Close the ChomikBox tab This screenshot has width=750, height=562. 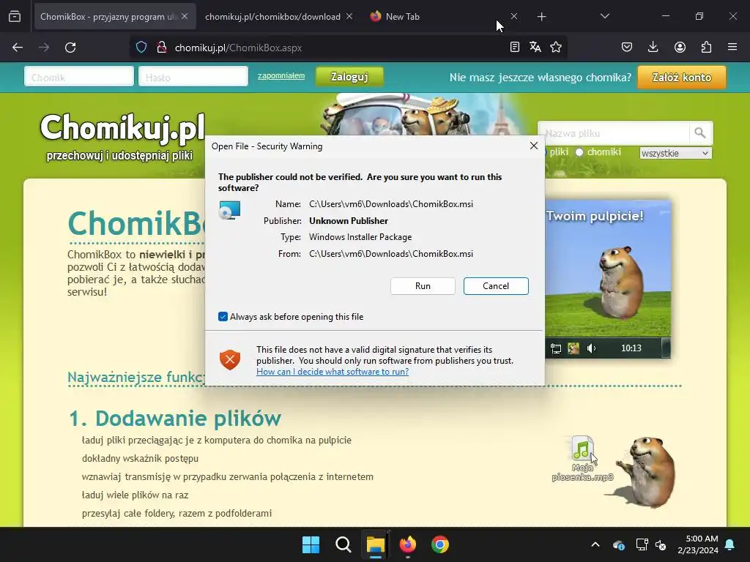(185, 16)
